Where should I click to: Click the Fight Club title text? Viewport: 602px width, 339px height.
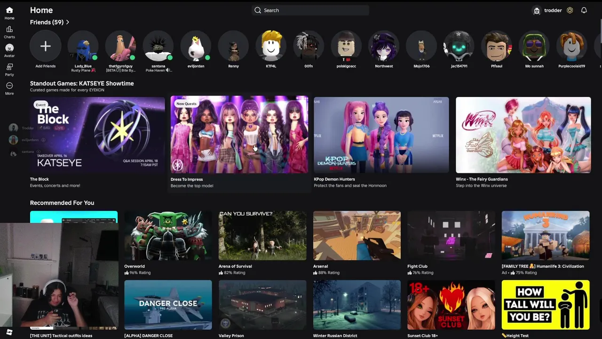click(x=417, y=266)
